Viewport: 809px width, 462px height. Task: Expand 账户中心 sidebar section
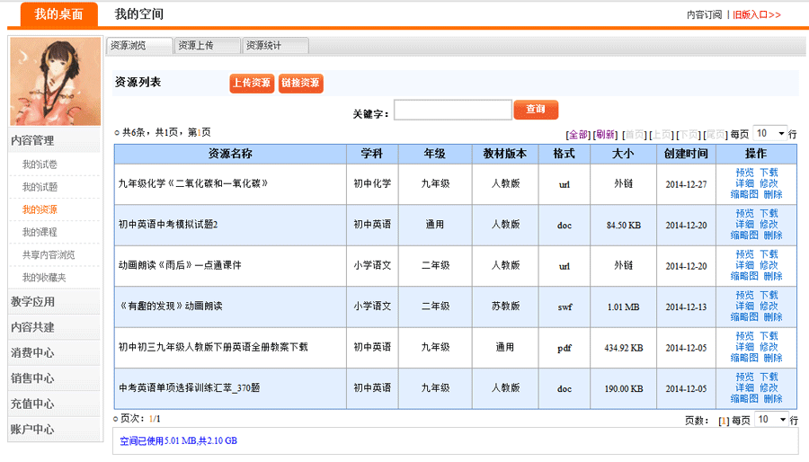pos(32,429)
